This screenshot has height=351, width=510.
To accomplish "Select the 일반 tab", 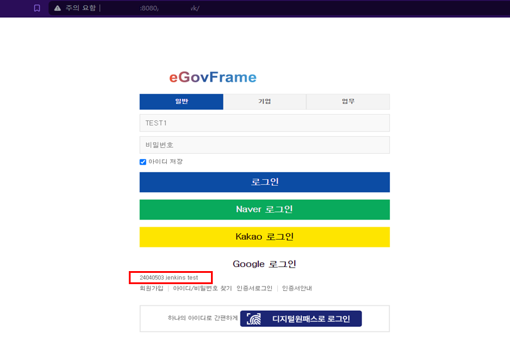I will click(x=181, y=102).
